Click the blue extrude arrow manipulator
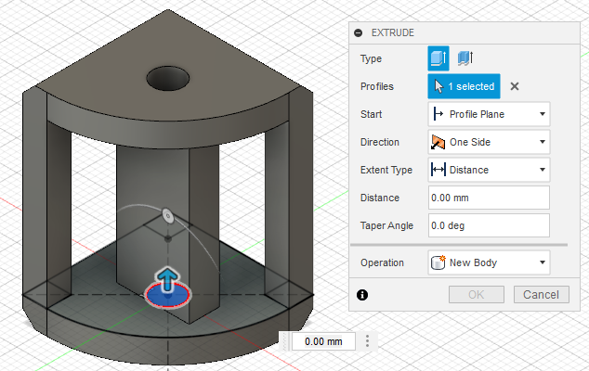 tap(167, 279)
